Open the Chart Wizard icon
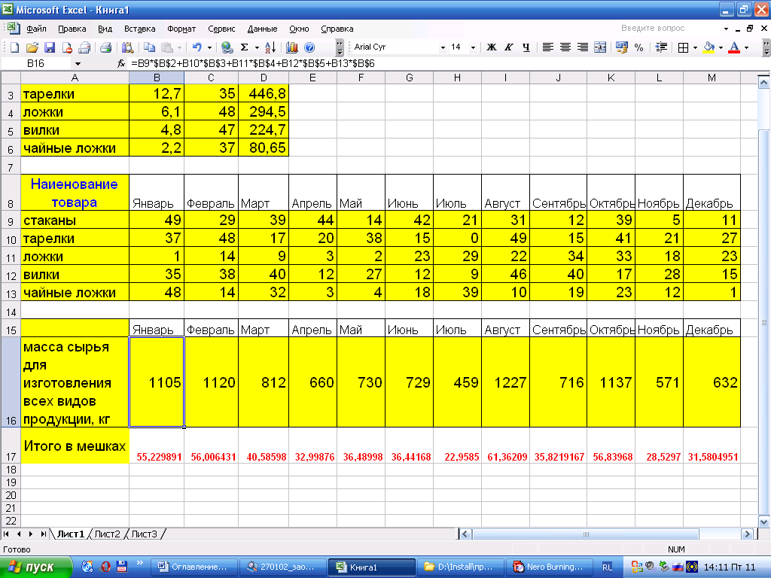Image resolution: width=771 pixels, height=578 pixels. (292, 47)
